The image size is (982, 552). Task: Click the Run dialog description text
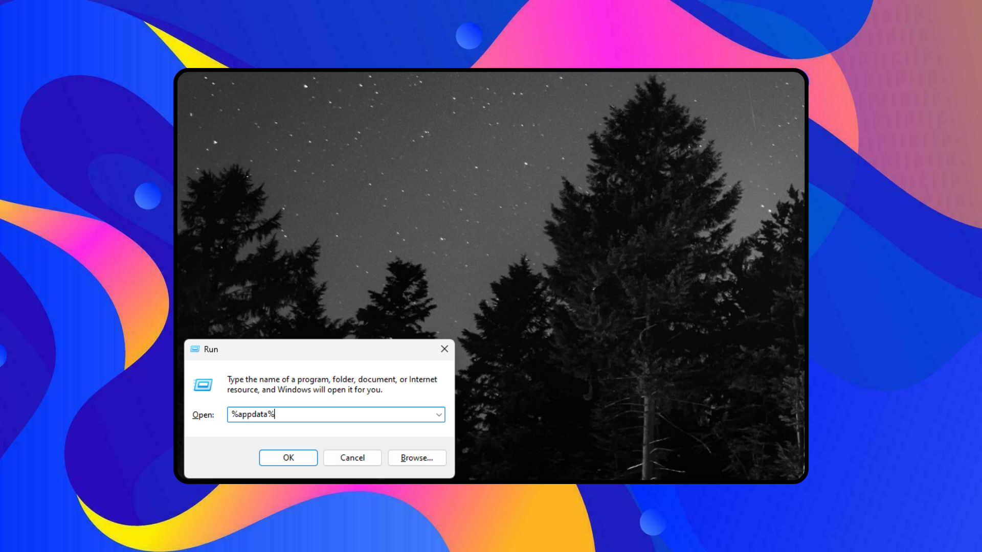point(331,384)
